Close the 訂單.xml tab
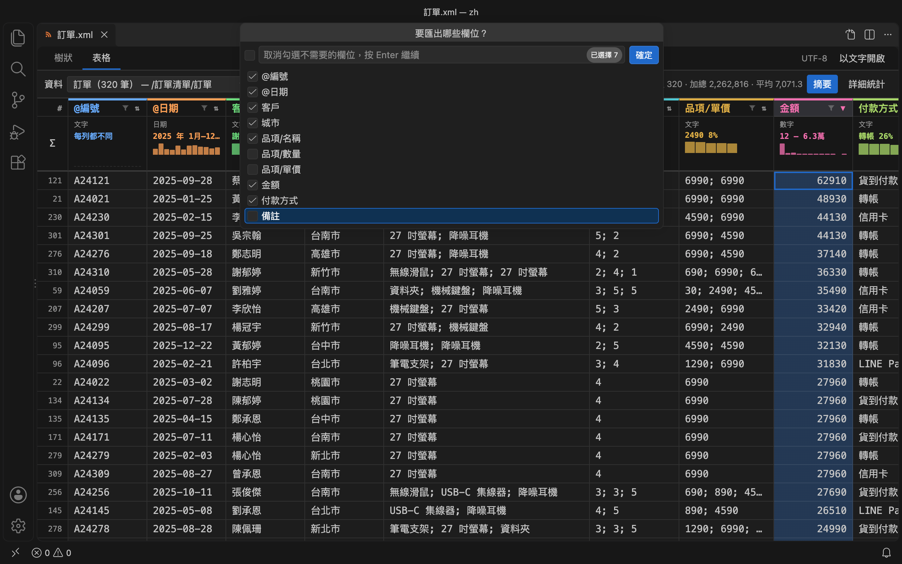902x564 pixels. [x=104, y=35]
